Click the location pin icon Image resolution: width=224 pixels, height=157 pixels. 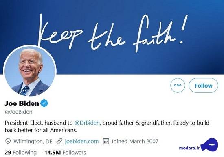tap(8, 141)
